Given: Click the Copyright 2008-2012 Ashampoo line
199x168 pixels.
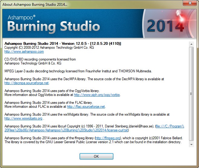Looking at the screenshot, I should [x=49, y=48].
